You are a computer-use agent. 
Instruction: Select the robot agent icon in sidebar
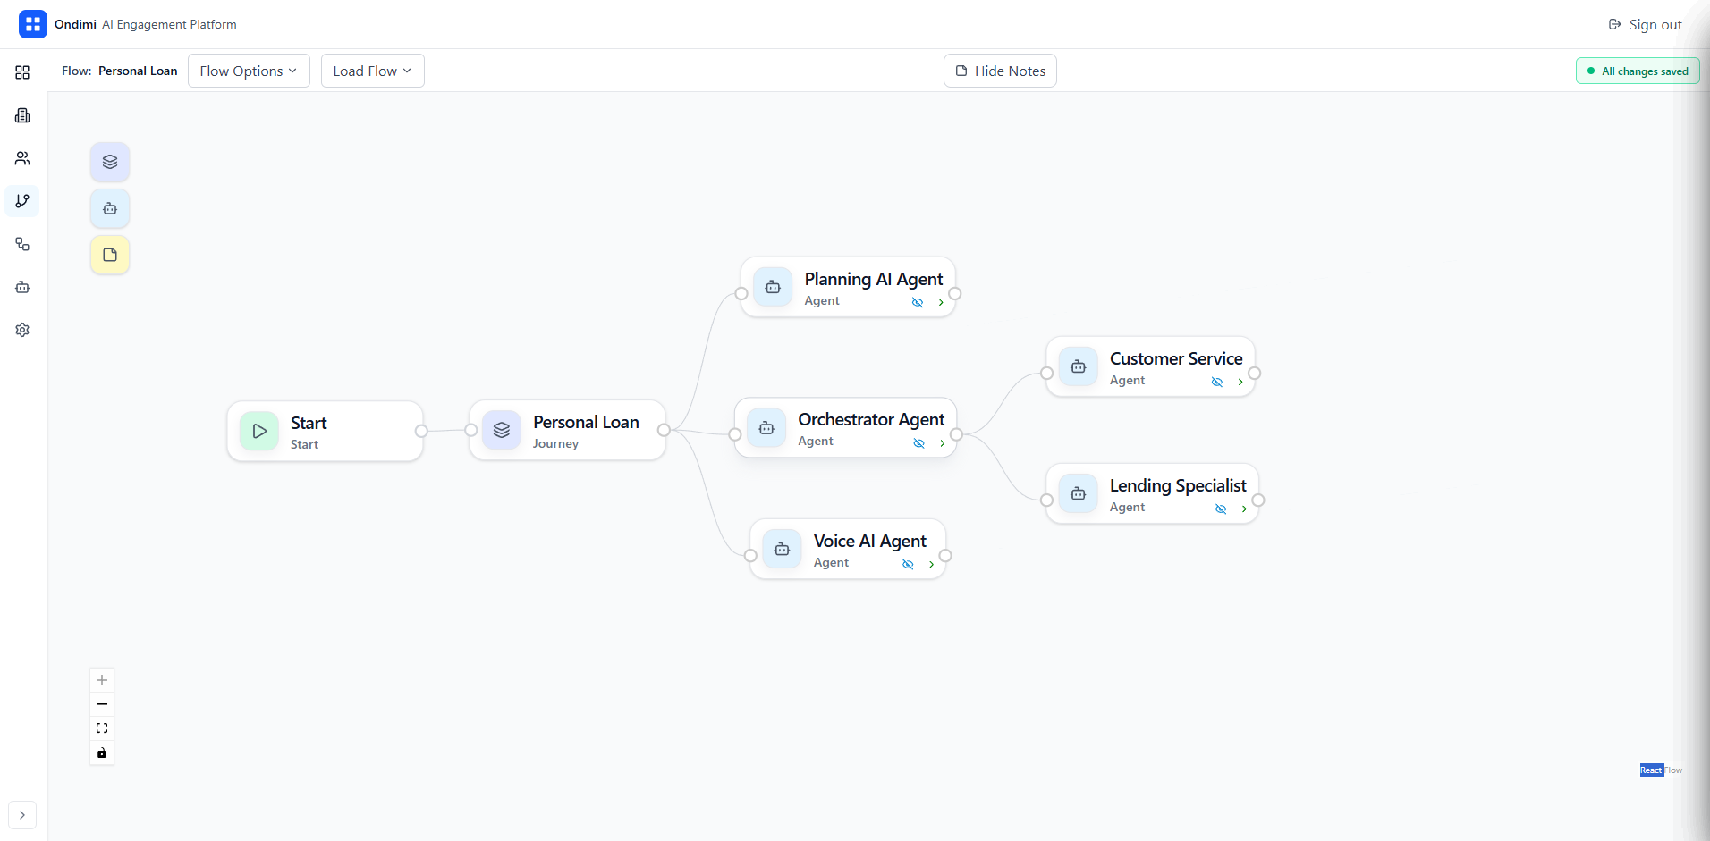[x=22, y=287]
